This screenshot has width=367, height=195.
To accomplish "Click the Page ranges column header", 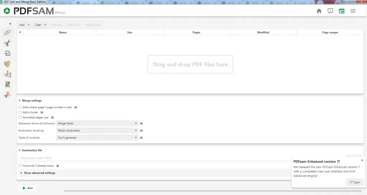I will point(330,32).
